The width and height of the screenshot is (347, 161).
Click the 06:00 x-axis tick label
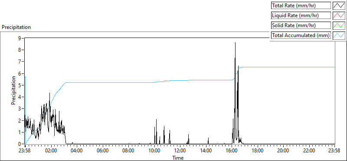[103, 151]
